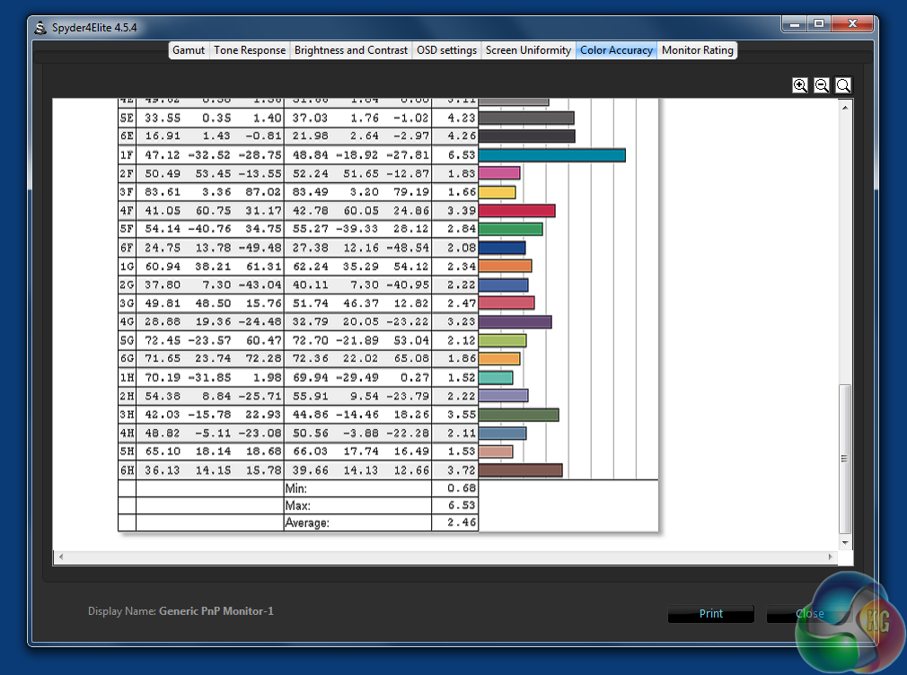
Task: Click the row label 4H
Action: [127, 434]
